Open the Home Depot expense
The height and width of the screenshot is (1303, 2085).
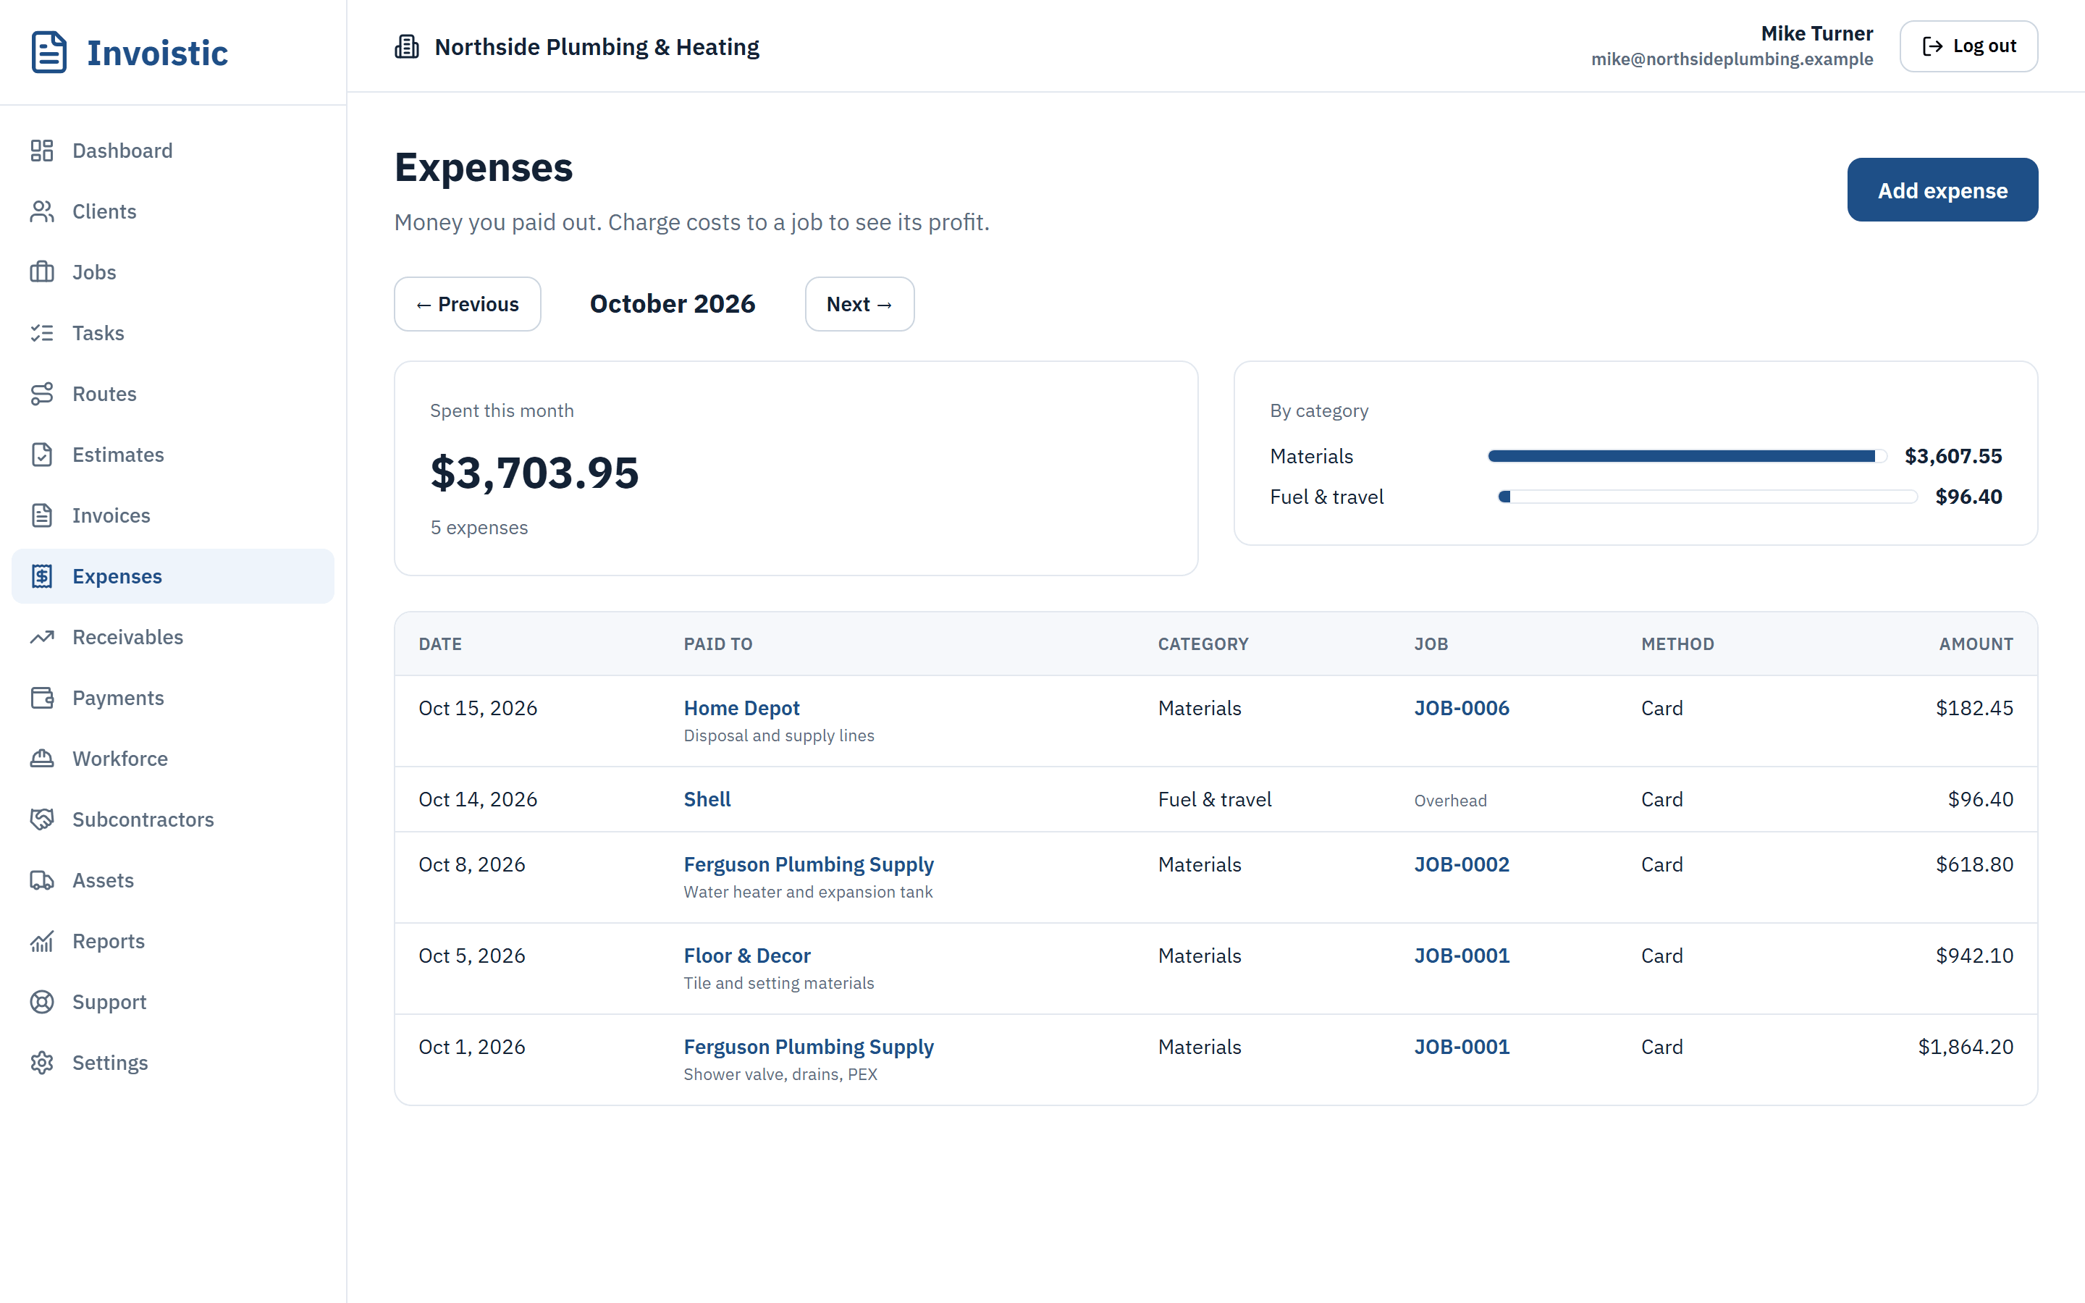click(741, 707)
